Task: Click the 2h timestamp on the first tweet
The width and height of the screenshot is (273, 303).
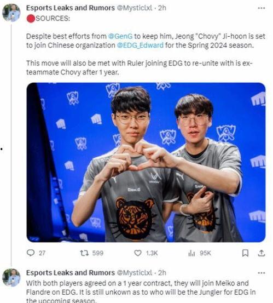Action: (x=162, y=8)
